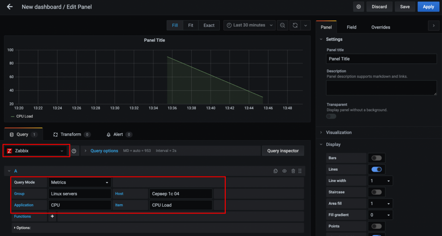The height and width of the screenshot is (236, 442).
Task: Add a function with the plus icon
Action: click(x=52, y=216)
